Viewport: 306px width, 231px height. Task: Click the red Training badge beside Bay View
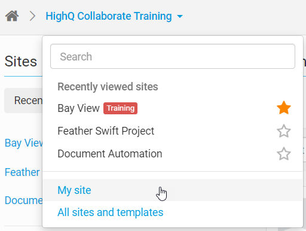pyautogui.click(x=120, y=108)
